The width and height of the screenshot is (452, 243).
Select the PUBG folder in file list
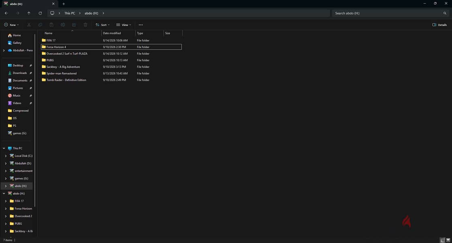click(111, 60)
